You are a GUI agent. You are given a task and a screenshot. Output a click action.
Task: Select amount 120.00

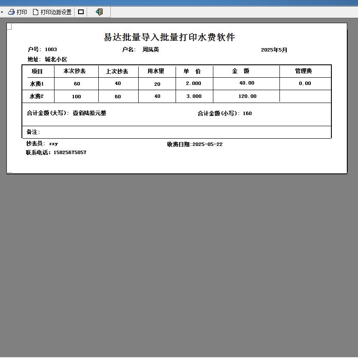pos(248,96)
